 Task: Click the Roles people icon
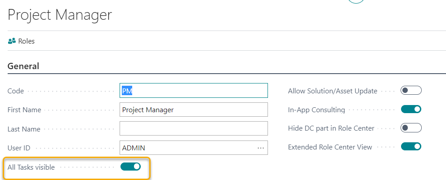tap(12, 41)
